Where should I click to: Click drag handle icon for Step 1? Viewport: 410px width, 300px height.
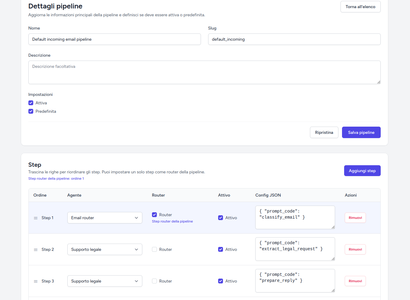(36, 218)
